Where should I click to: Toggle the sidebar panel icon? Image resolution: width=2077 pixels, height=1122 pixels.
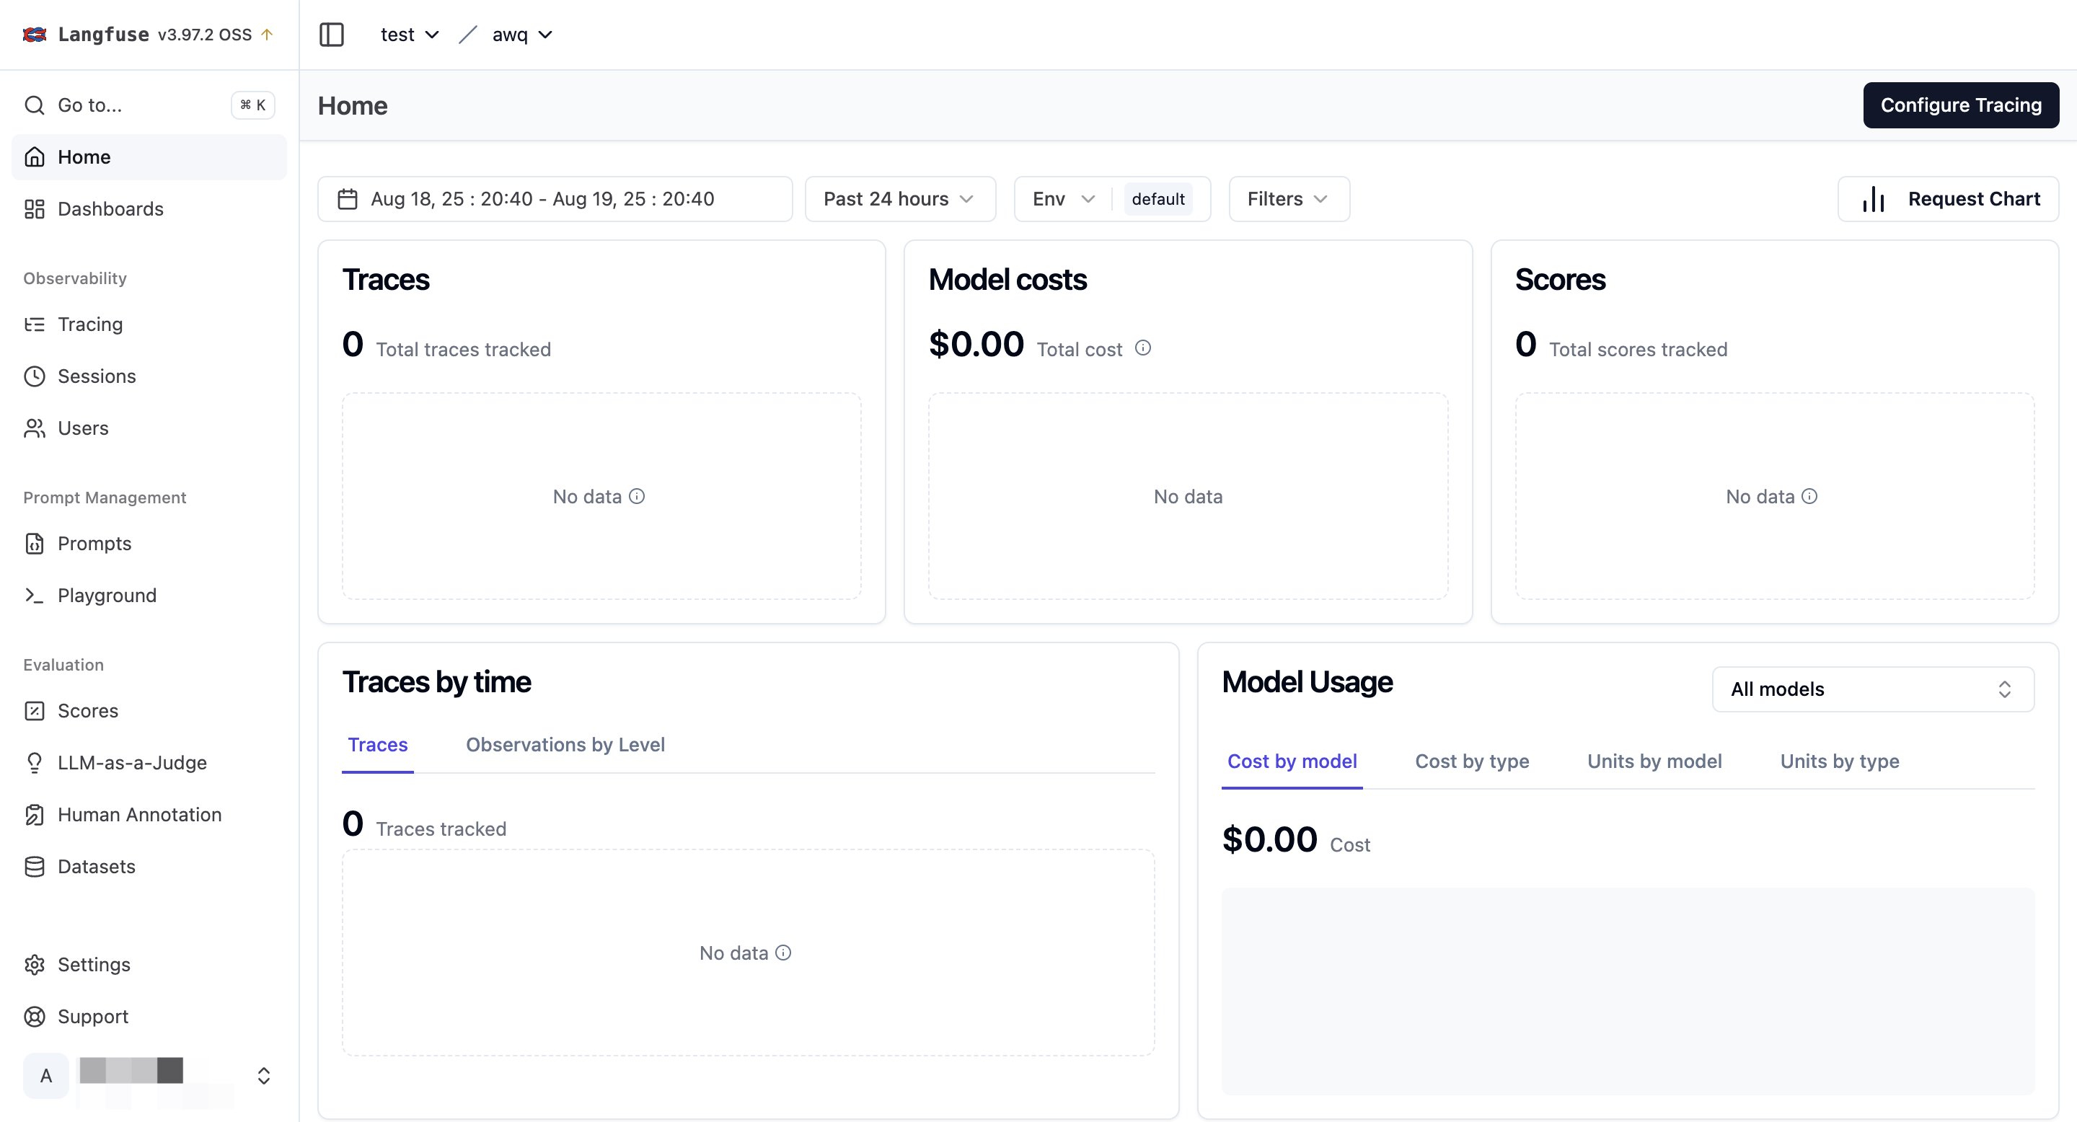[332, 35]
